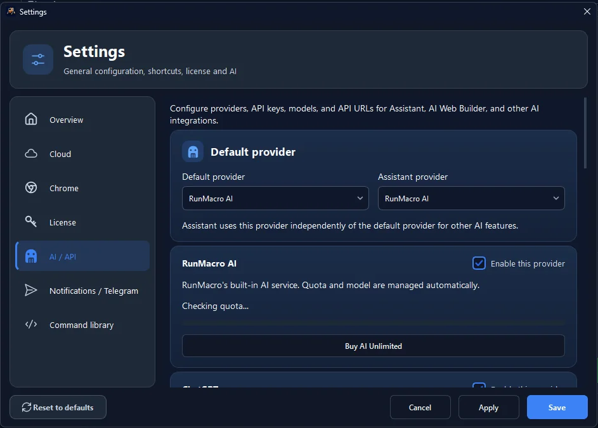Save the settings
This screenshot has height=428, width=598.
coord(557,407)
